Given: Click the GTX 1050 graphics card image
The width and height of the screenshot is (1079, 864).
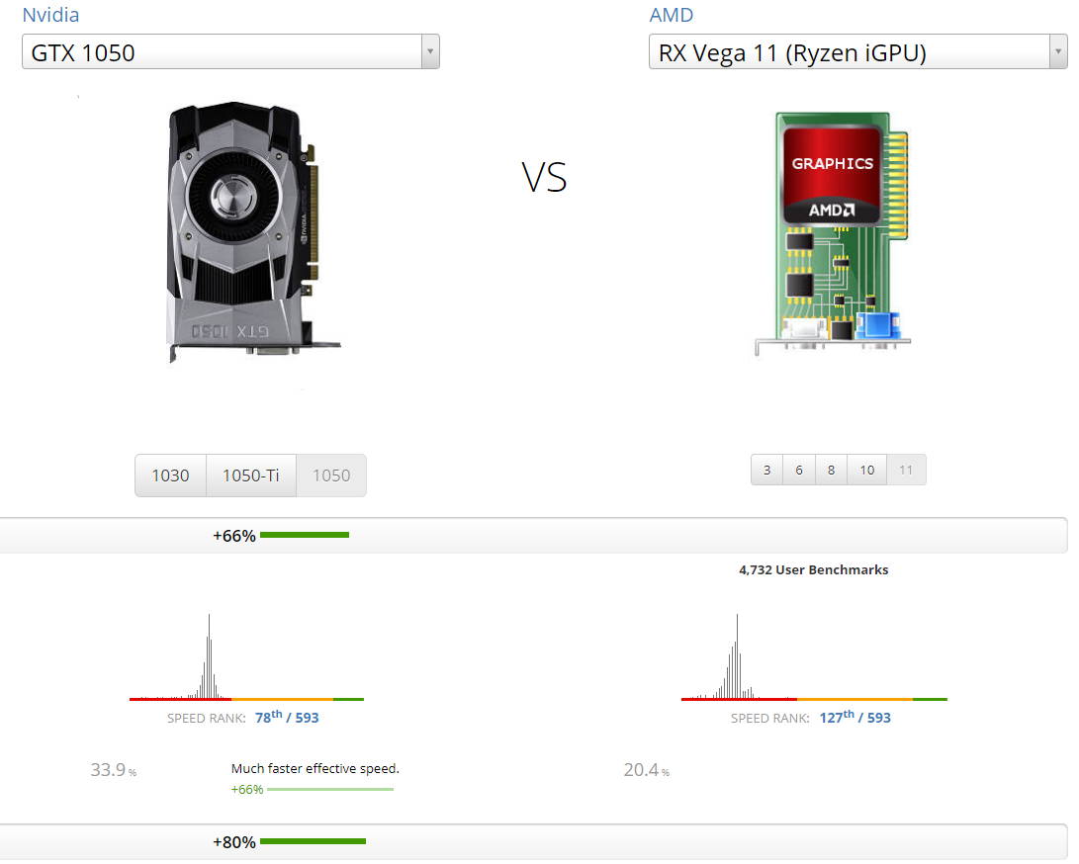Looking at the screenshot, I should pyautogui.click(x=252, y=232).
